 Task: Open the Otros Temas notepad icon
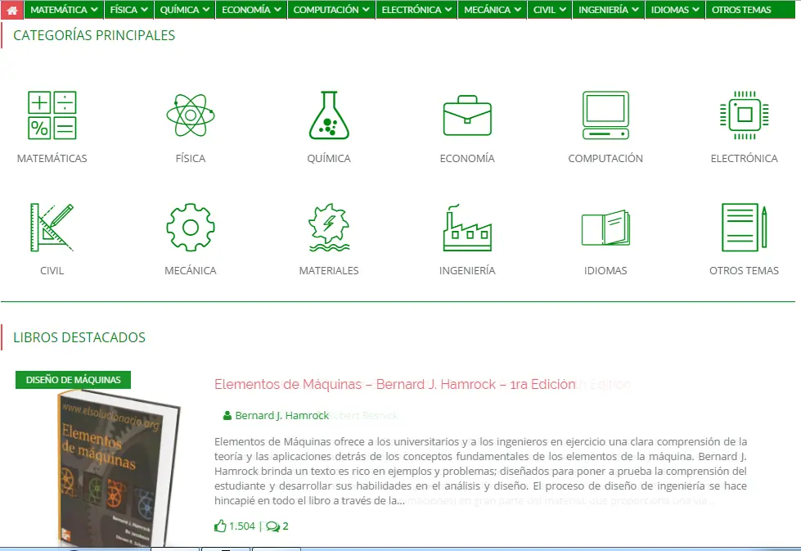(745, 228)
